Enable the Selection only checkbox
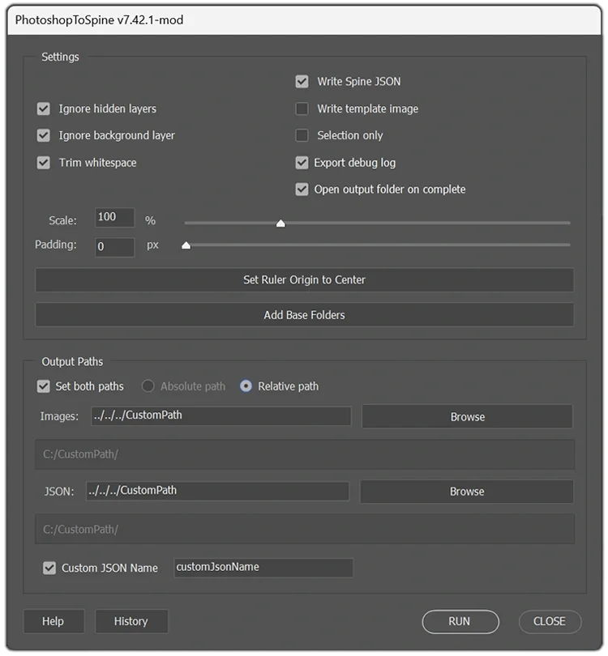Screen dimensions: 608x656 [x=302, y=135]
